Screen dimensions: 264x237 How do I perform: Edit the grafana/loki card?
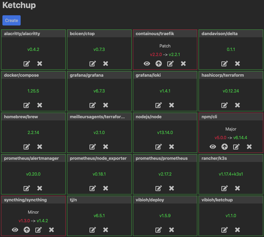158,105
